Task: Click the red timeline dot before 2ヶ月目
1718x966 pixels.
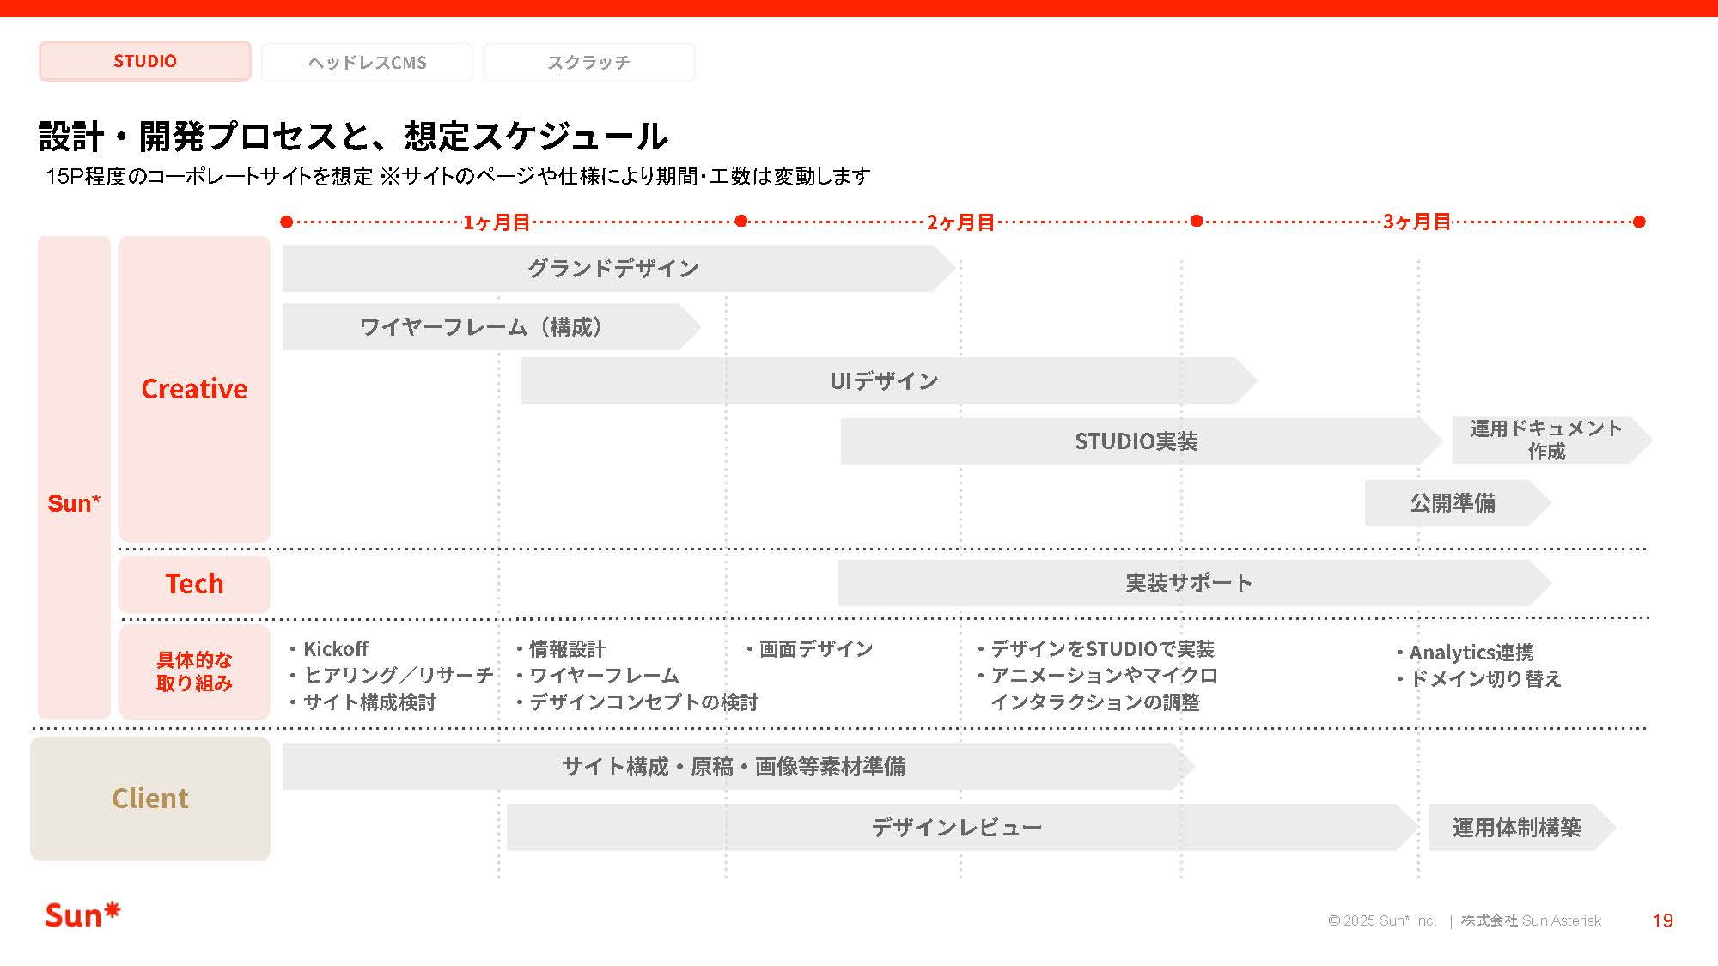Action: click(x=740, y=222)
